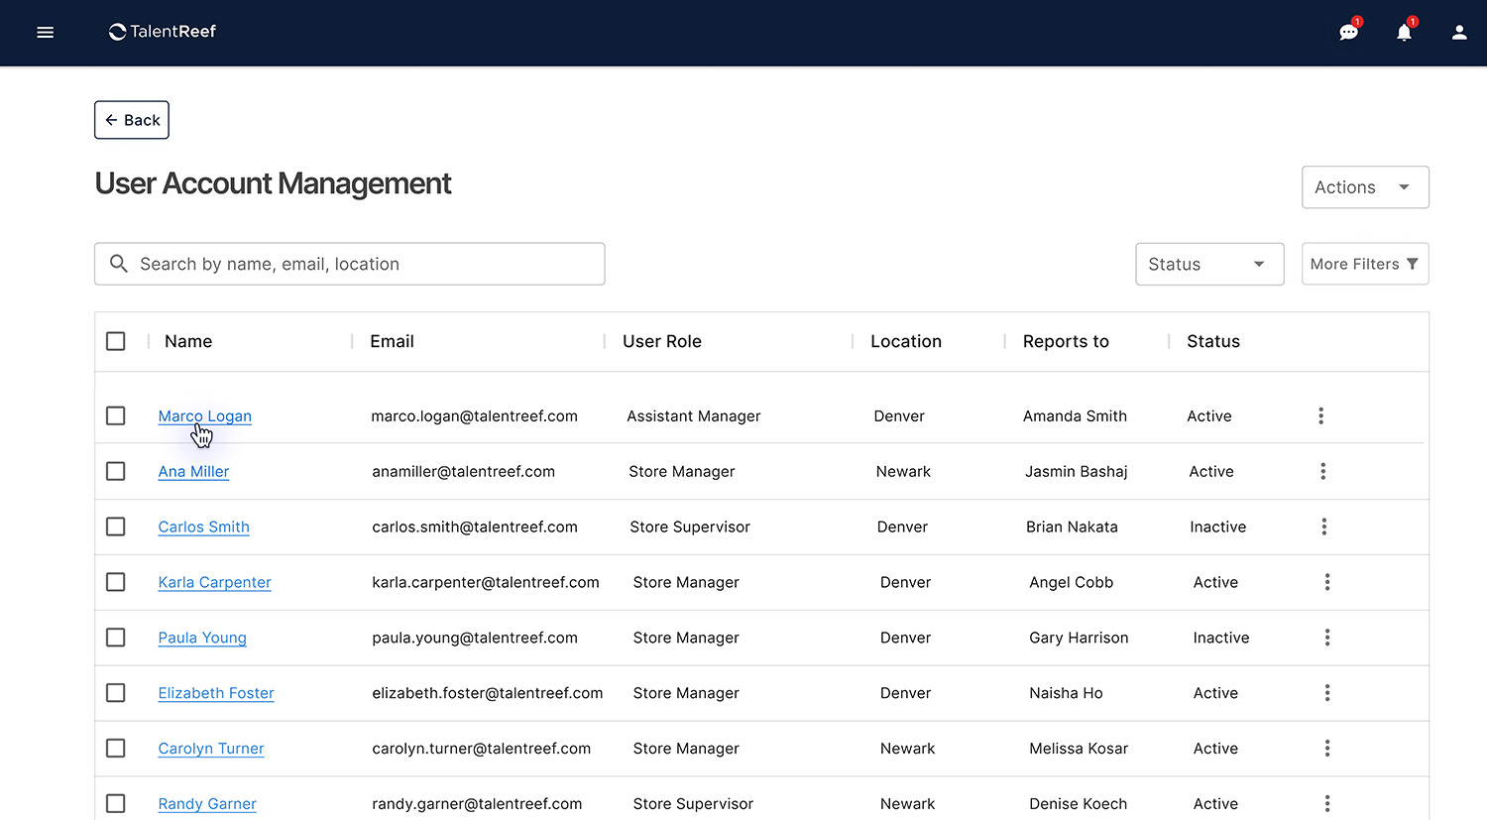1487x820 pixels.
Task: Check the box for Paula Young
Action: (116, 638)
